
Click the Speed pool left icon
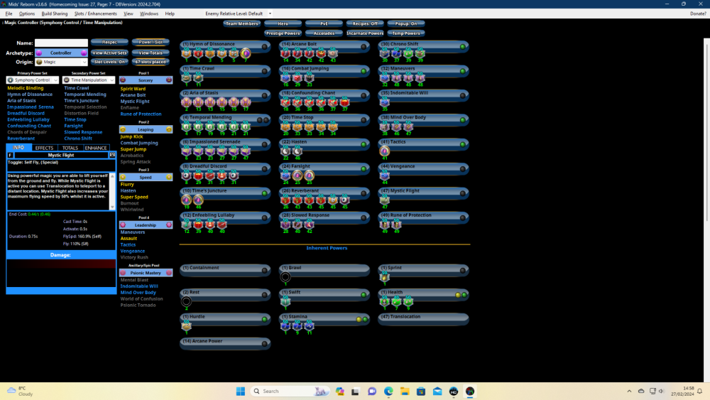coord(123,177)
